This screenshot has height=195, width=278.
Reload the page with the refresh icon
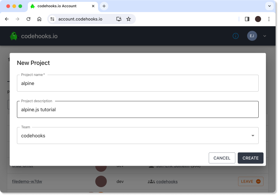(28, 19)
